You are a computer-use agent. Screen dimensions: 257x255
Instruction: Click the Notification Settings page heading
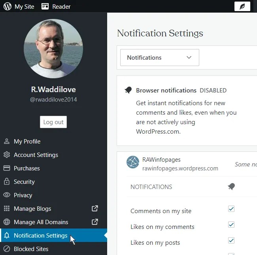click(160, 34)
